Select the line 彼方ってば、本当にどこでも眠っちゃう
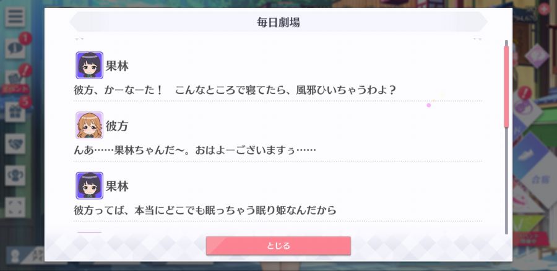 click(x=205, y=210)
